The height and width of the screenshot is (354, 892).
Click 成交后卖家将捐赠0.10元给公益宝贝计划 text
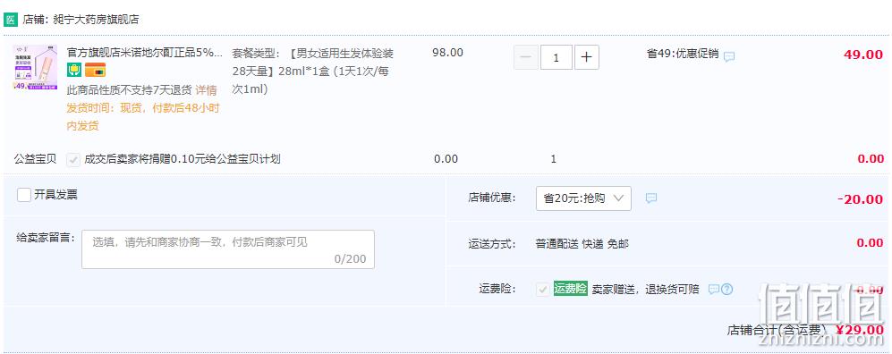[x=183, y=159]
